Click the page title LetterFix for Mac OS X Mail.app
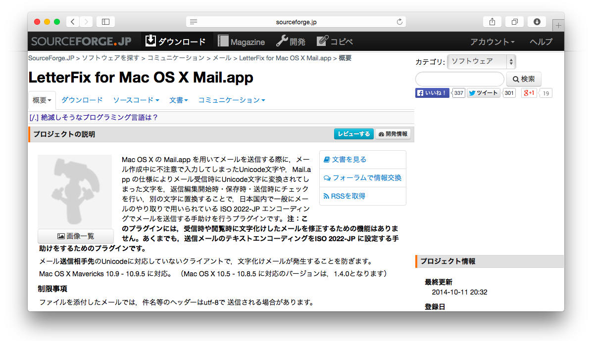 click(x=141, y=77)
